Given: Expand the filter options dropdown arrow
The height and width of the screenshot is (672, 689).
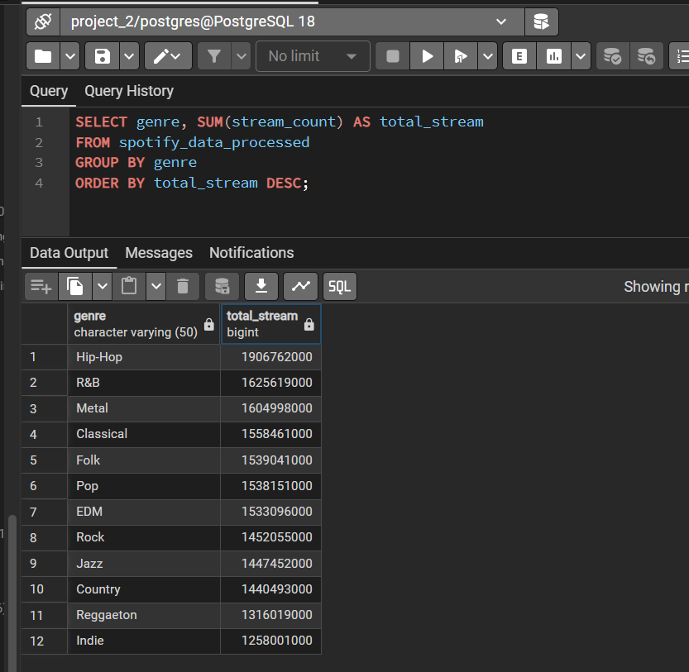Looking at the screenshot, I should coord(242,56).
